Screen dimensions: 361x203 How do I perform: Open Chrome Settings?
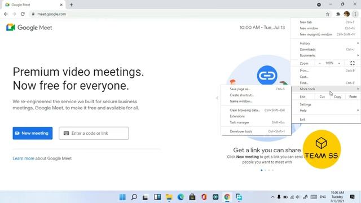tap(326, 104)
